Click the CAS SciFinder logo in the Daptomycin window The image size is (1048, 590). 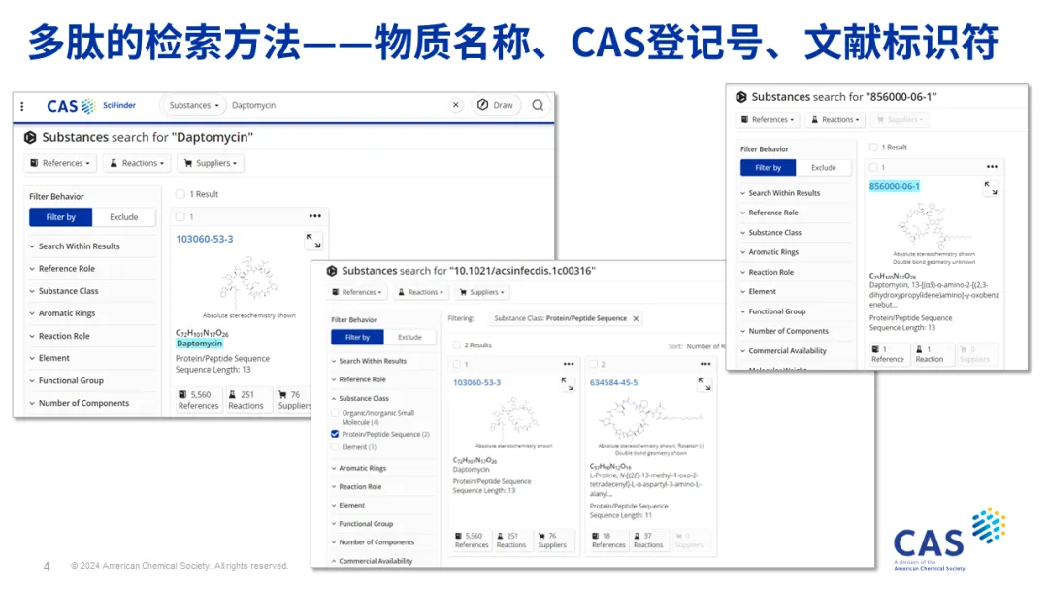(x=91, y=106)
